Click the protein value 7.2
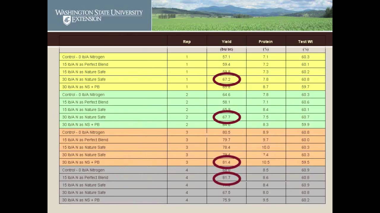The height and width of the screenshot is (213, 380). point(266,64)
